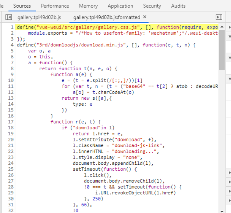Viewport: 231px width, 213px height.
Task: Set a breakpoint on line number 32
Action: [x=11, y=210]
